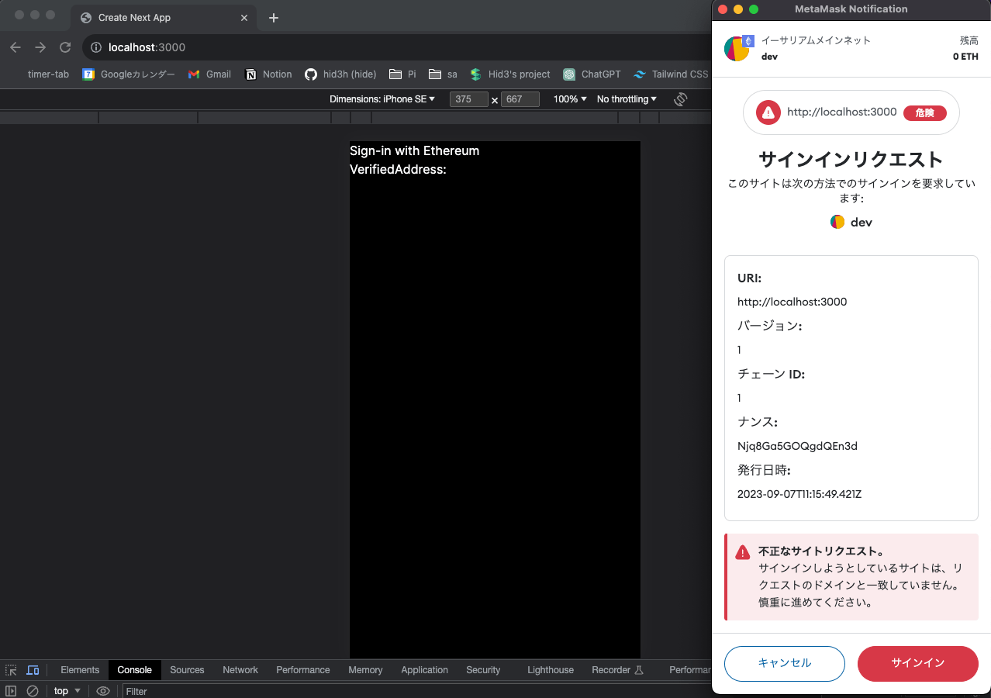This screenshot has width=991, height=698.
Task: Open the 100% zoom dropdown
Action: click(569, 99)
